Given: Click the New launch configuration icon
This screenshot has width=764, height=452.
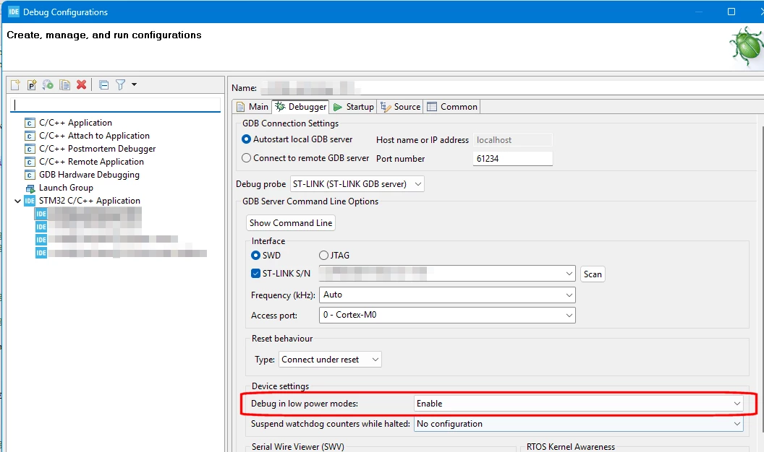Looking at the screenshot, I should [16, 85].
